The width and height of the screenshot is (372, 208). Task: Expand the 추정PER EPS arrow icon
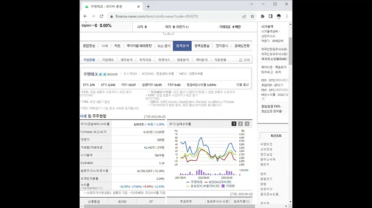tap(282, 85)
